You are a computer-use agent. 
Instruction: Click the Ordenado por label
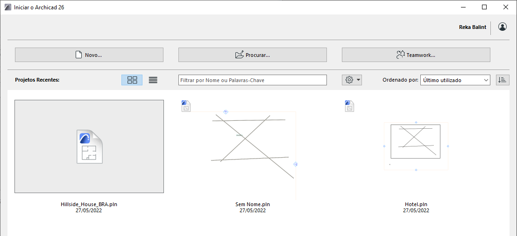pos(401,80)
